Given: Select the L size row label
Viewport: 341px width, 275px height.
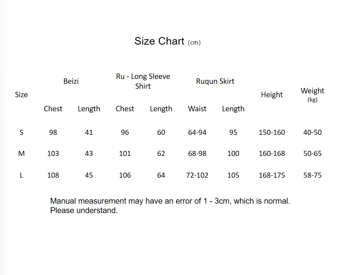Looking at the screenshot, I should point(21,175).
